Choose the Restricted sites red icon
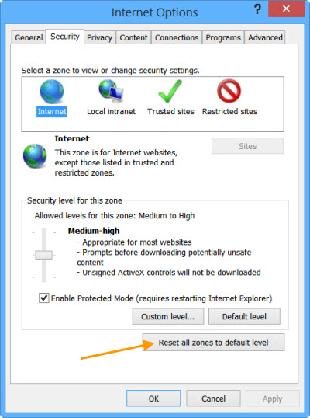The height and width of the screenshot is (418, 310). [229, 91]
